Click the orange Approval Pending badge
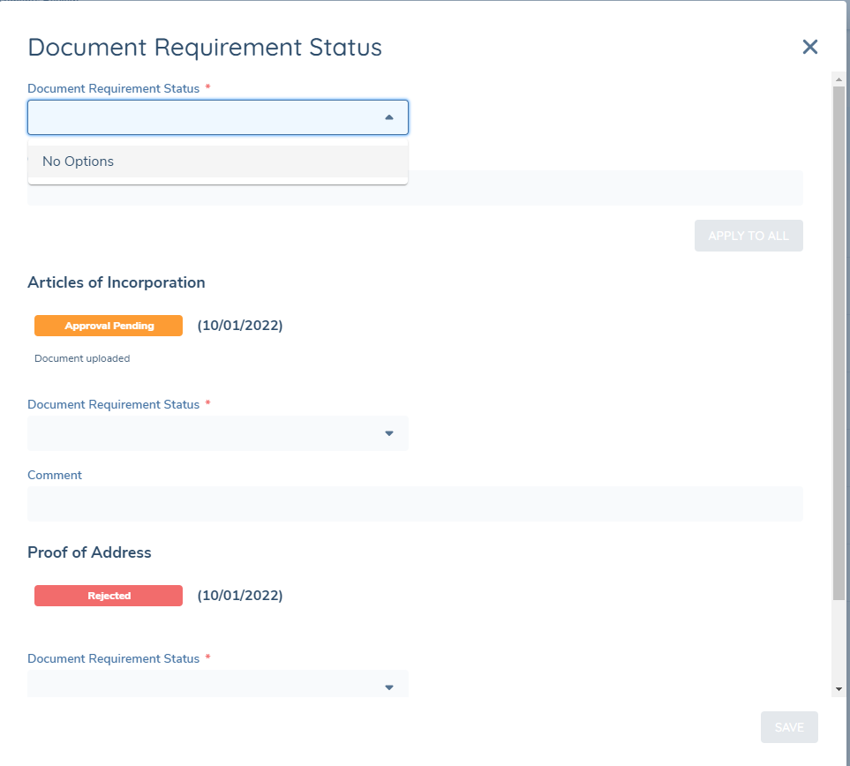Viewport: 850px width, 766px height. tap(109, 326)
